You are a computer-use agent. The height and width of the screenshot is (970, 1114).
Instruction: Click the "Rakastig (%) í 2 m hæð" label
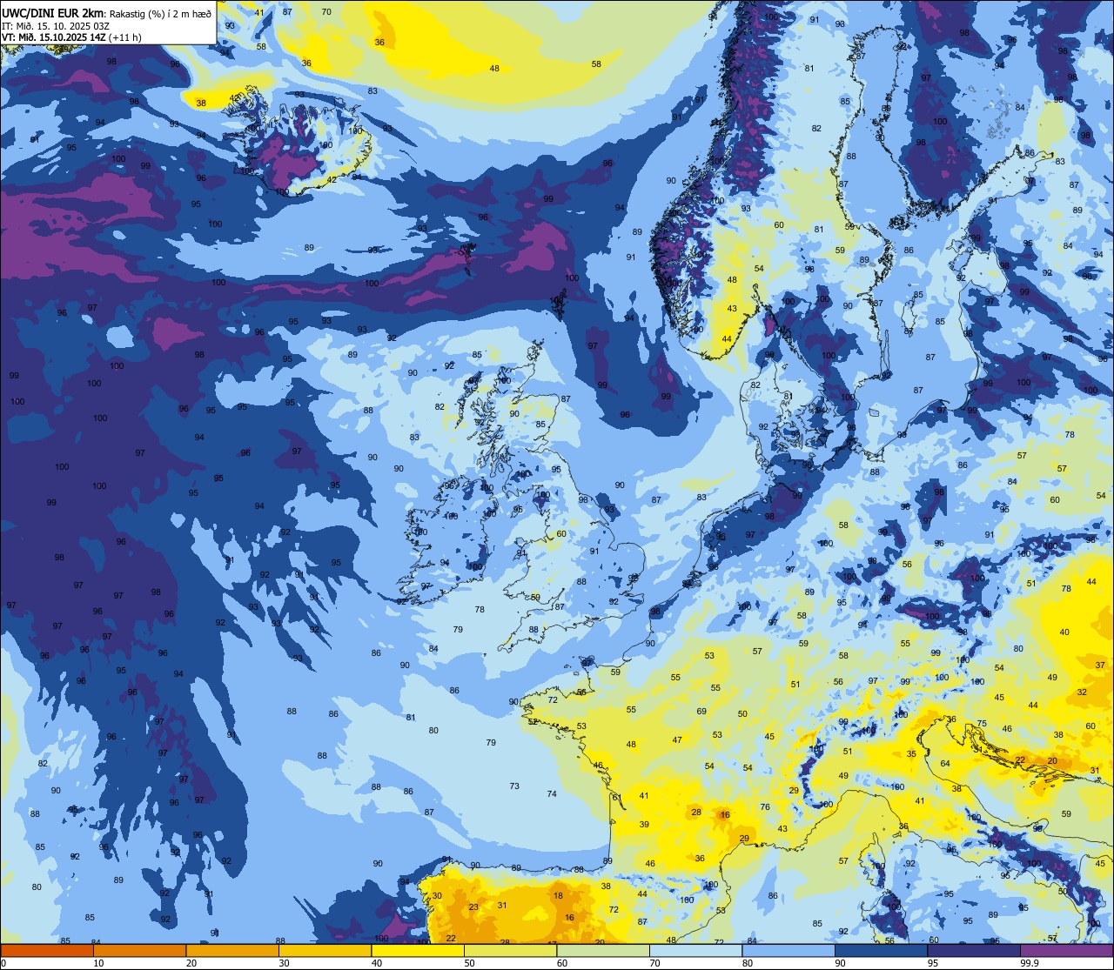click(x=160, y=13)
